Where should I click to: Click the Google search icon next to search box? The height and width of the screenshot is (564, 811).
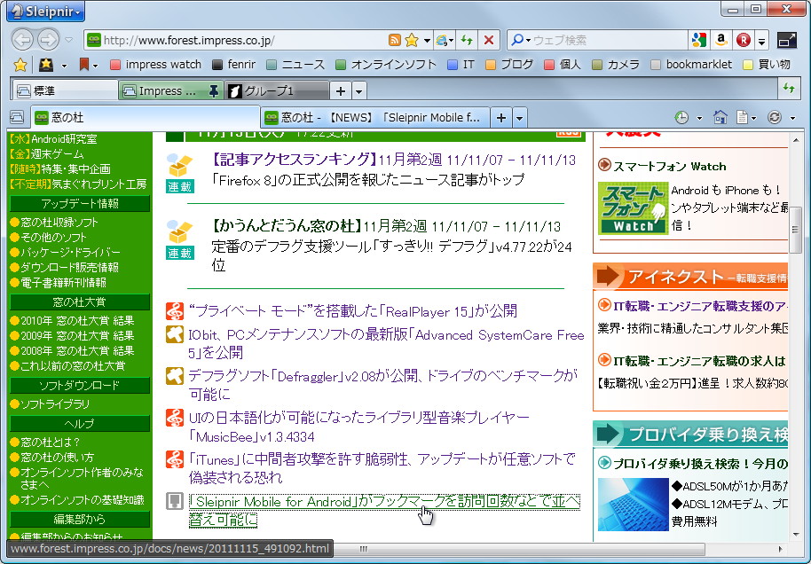698,40
